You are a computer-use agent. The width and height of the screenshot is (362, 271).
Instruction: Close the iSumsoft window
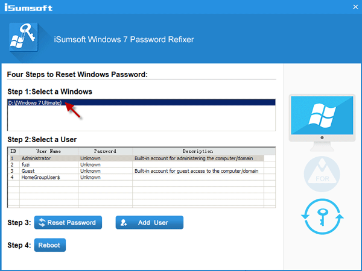(355, 7)
